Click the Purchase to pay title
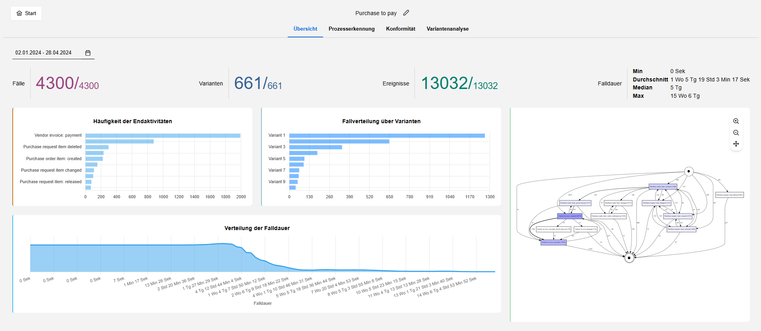The image size is (761, 331). point(376,13)
